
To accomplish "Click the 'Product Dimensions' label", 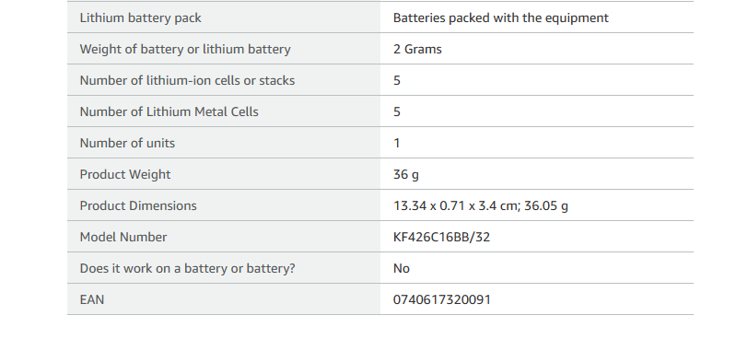I will (x=138, y=205).
